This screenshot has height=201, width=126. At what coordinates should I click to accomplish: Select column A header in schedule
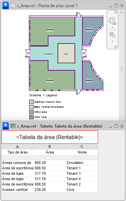17,147
